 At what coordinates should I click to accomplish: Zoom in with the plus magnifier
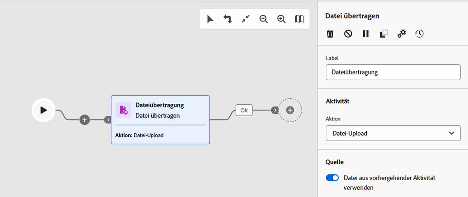281,19
